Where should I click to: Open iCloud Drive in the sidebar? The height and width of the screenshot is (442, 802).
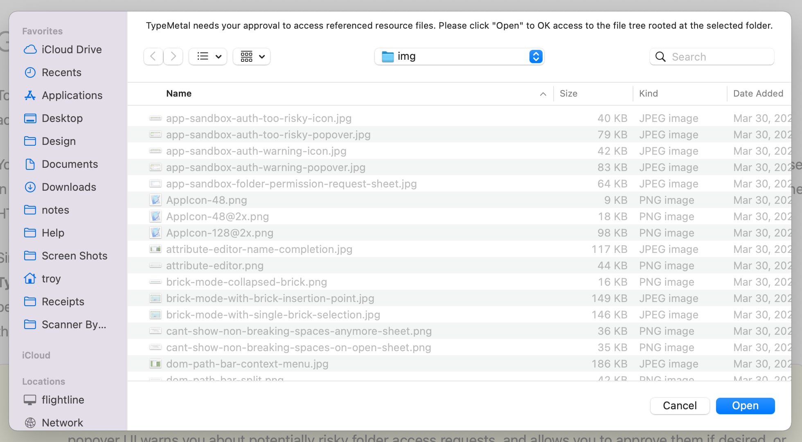click(x=63, y=50)
